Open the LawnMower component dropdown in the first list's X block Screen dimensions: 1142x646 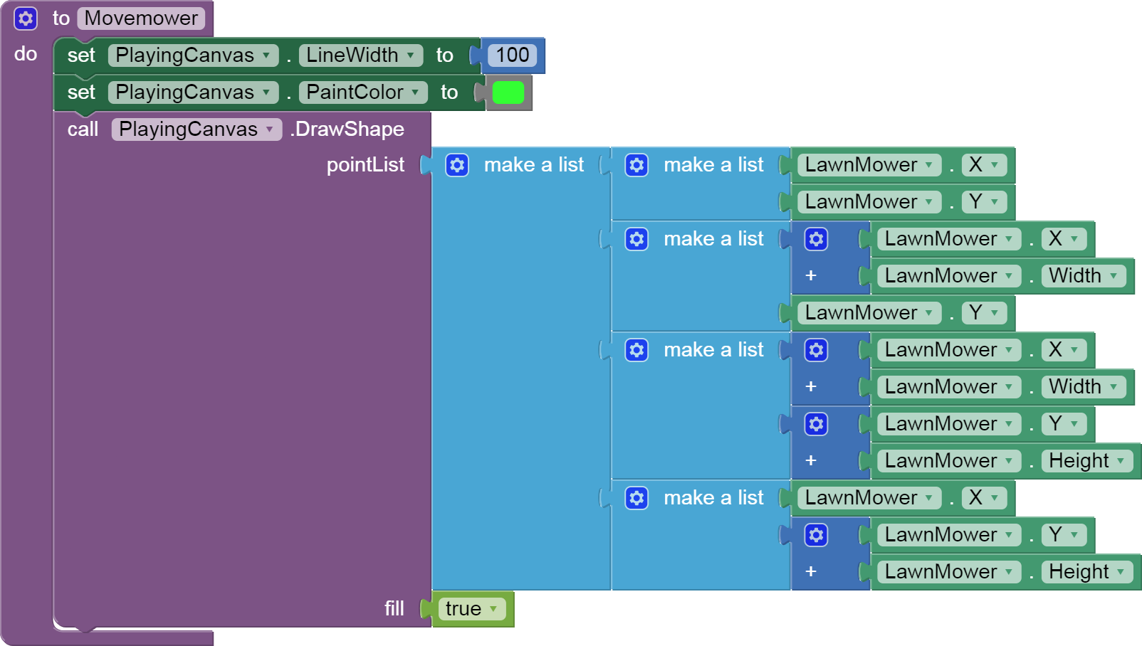point(869,165)
